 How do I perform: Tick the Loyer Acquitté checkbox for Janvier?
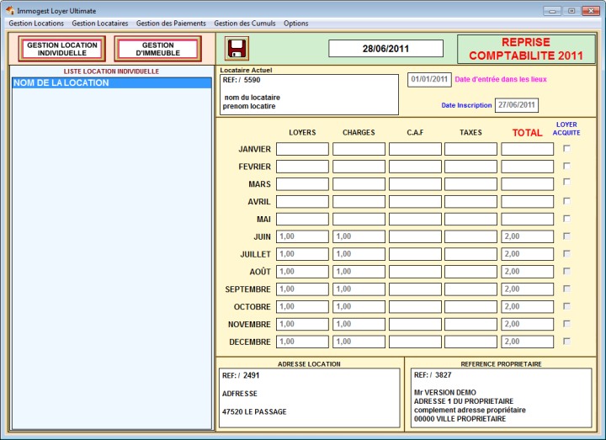pos(566,149)
